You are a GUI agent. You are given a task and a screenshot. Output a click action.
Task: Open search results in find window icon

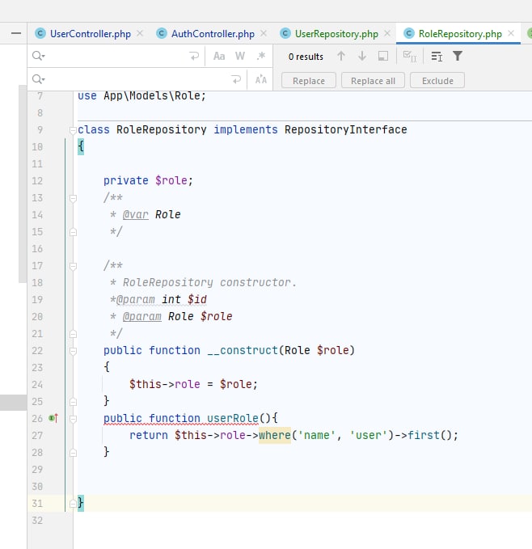(x=383, y=57)
